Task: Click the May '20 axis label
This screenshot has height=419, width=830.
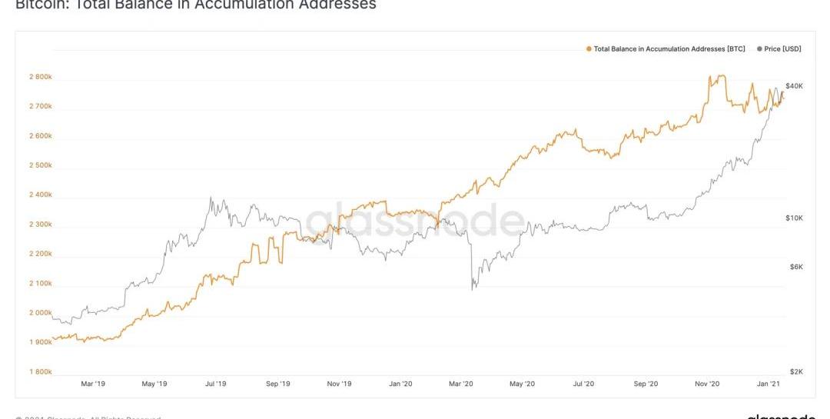Action: coord(523,384)
